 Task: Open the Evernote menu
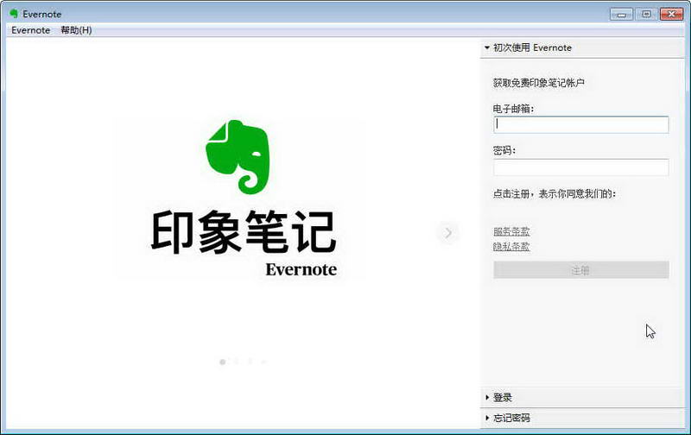[30, 30]
